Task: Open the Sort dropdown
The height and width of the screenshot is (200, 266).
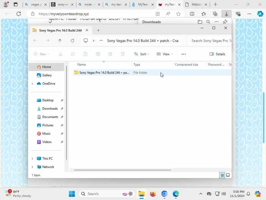Action: pos(142,54)
